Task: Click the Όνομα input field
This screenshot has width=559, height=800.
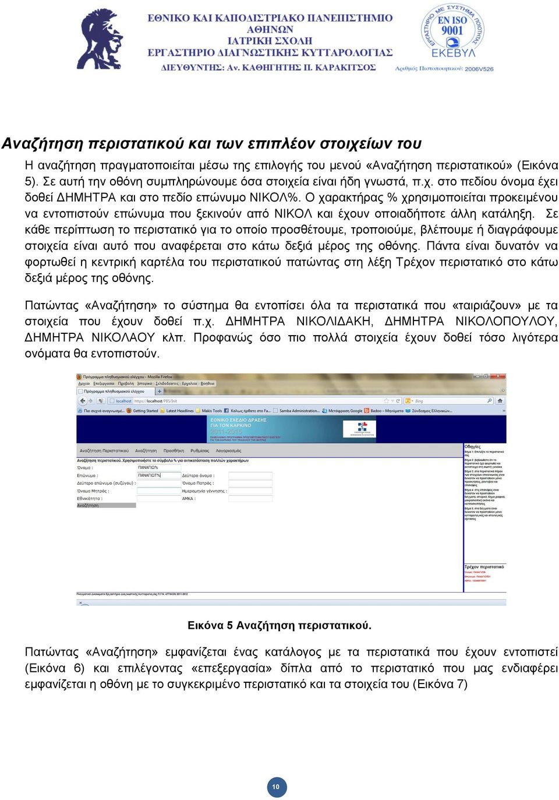Action: point(158,467)
